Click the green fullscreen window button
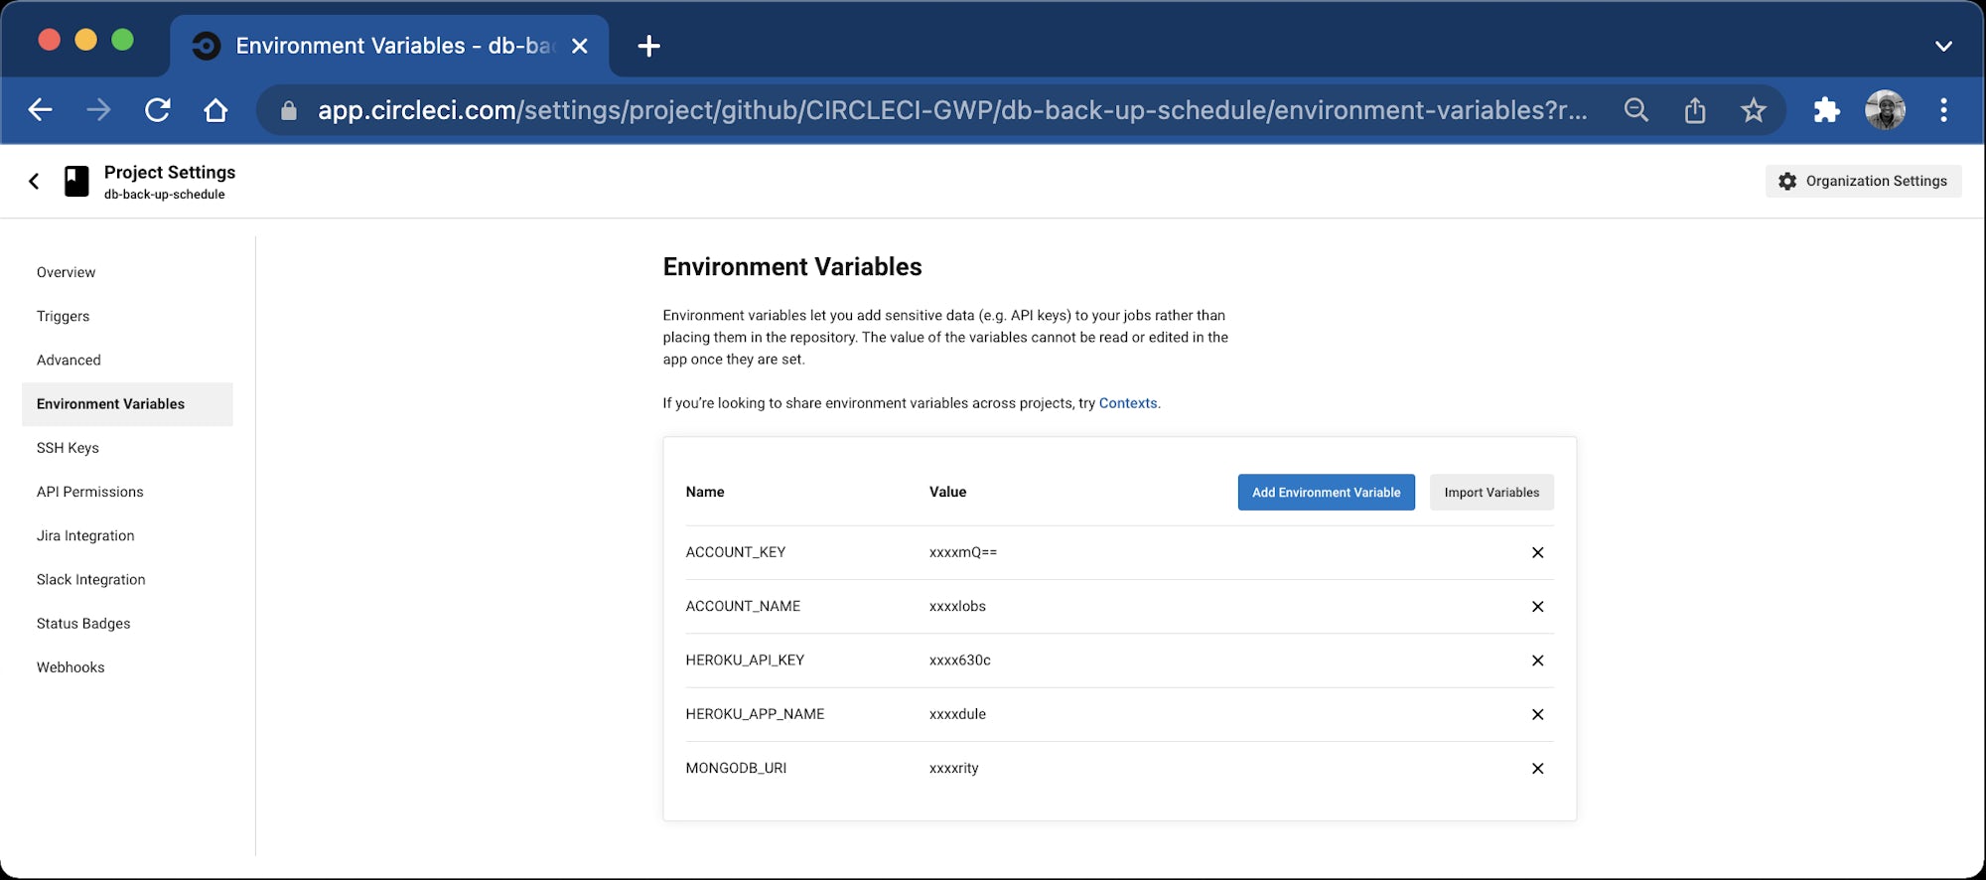The height and width of the screenshot is (880, 1986). pyautogui.click(x=122, y=40)
